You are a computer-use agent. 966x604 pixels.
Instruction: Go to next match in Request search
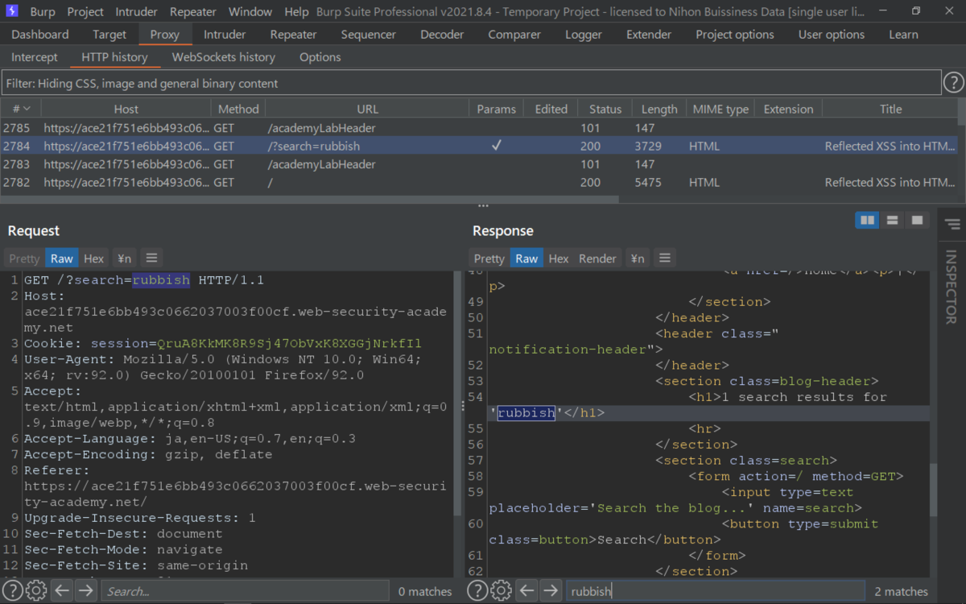pos(85,591)
